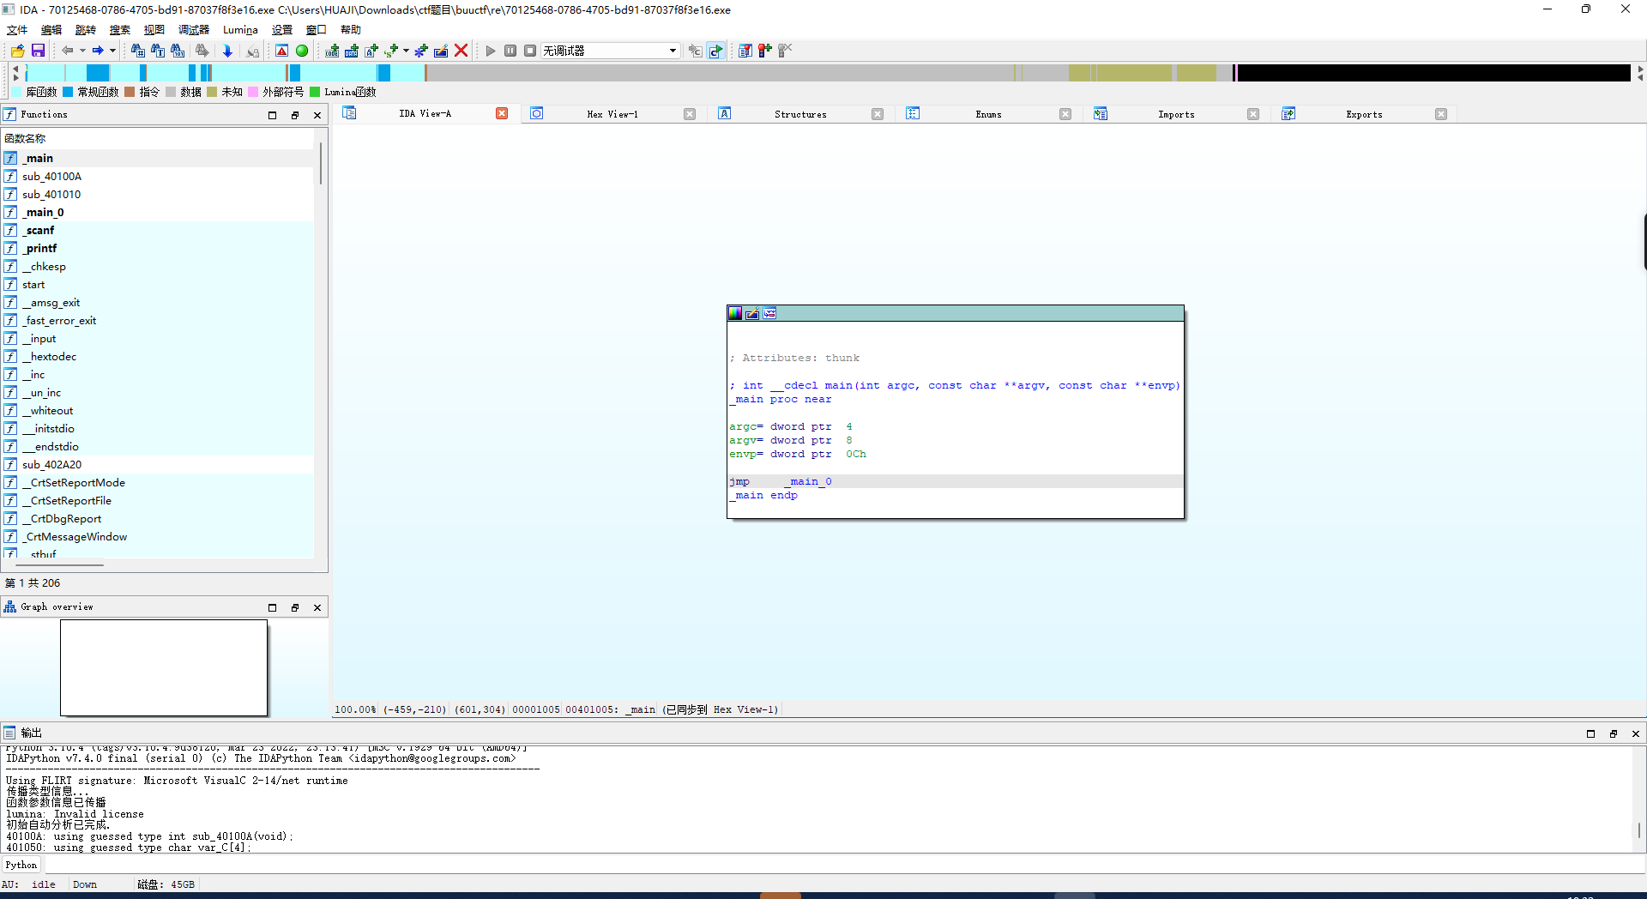
Task: Pause the process with the pause button
Action: pyautogui.click(x=510, y=51)
